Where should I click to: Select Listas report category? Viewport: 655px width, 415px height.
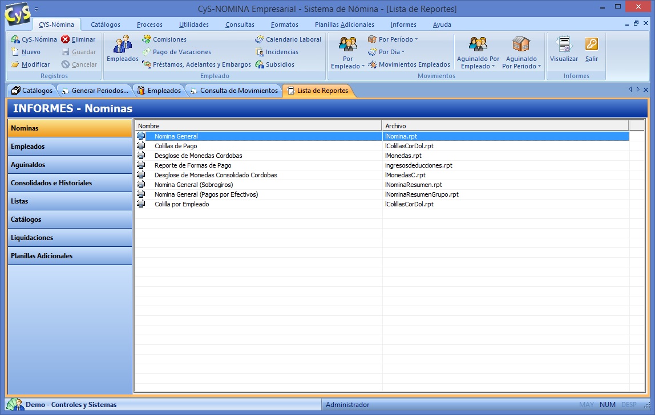tap(70, 201)
